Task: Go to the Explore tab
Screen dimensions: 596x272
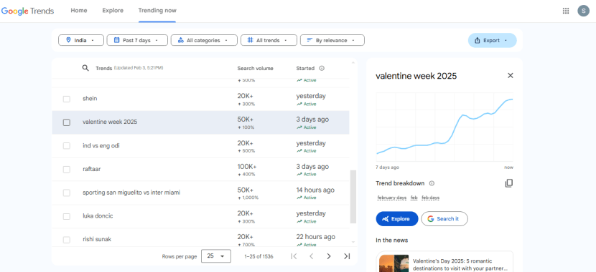Action: 113,11
